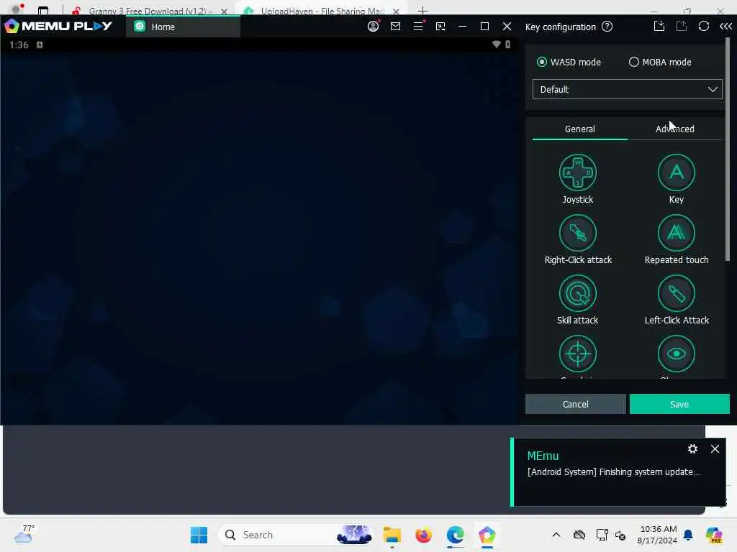Click the key configuration panel scrollbar

[x=728, y=150]
